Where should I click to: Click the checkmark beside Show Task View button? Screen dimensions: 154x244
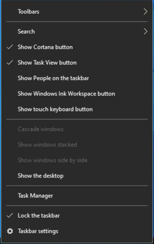pos(10,63)
